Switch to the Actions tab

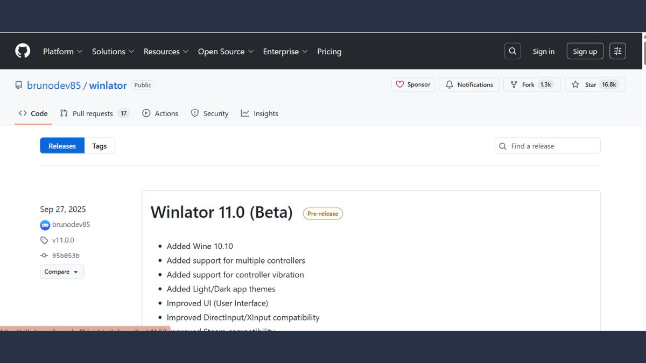tap(160, 113)
